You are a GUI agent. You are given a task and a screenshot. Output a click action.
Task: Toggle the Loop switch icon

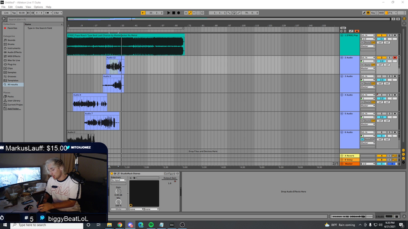(x=234, y=13)
